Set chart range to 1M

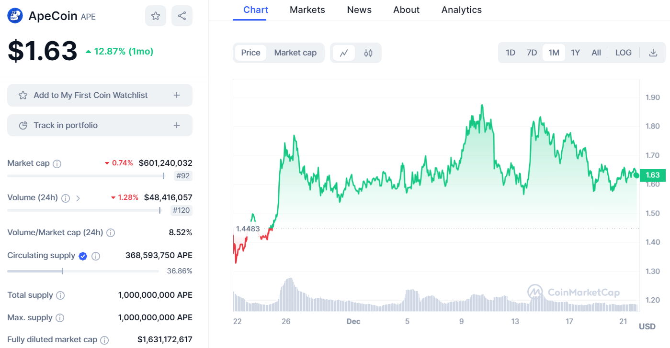click(554, 53)
